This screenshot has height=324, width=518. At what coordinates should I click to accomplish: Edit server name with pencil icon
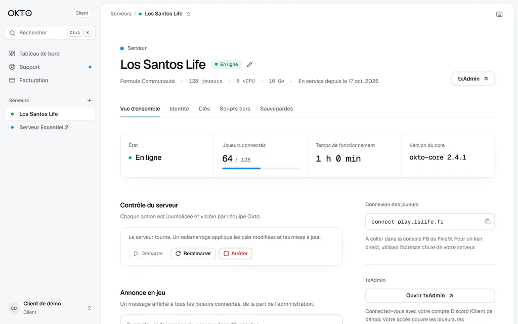click(x=250, y=64)
